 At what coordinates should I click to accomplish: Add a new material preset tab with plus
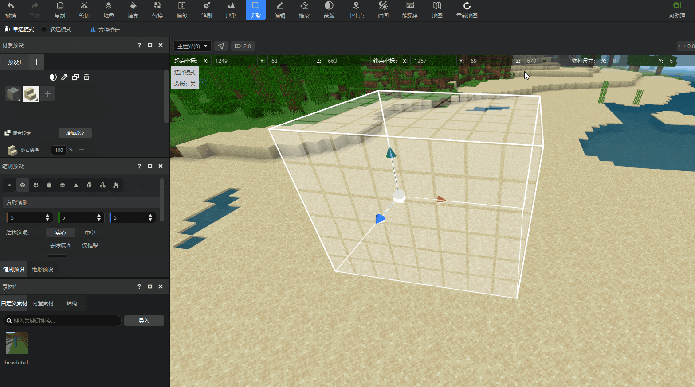pos(36,62)
